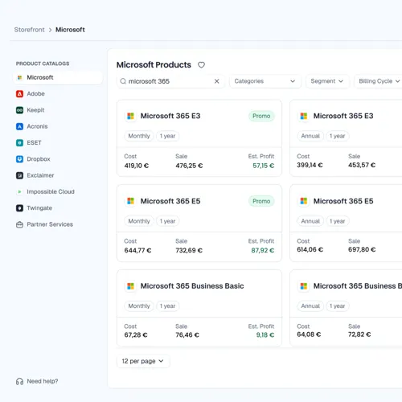The image size is (402, 402).
Task: Toggle the favorite heart beside Microsoft Products
Action: [201, 65]
